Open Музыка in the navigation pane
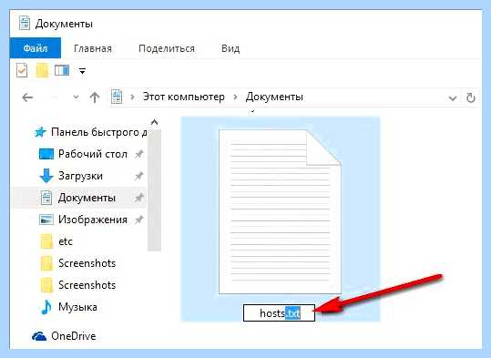The width and height of the screenshot is (491, 358). pos(77,307)
